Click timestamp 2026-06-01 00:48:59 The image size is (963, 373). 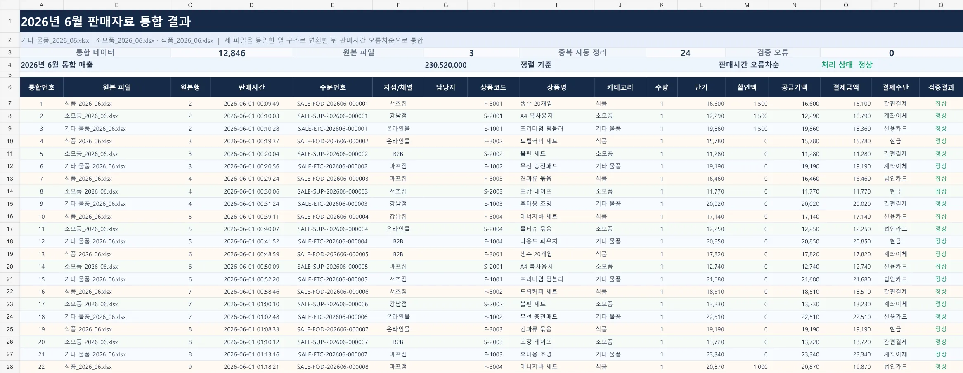pos(251,254)
